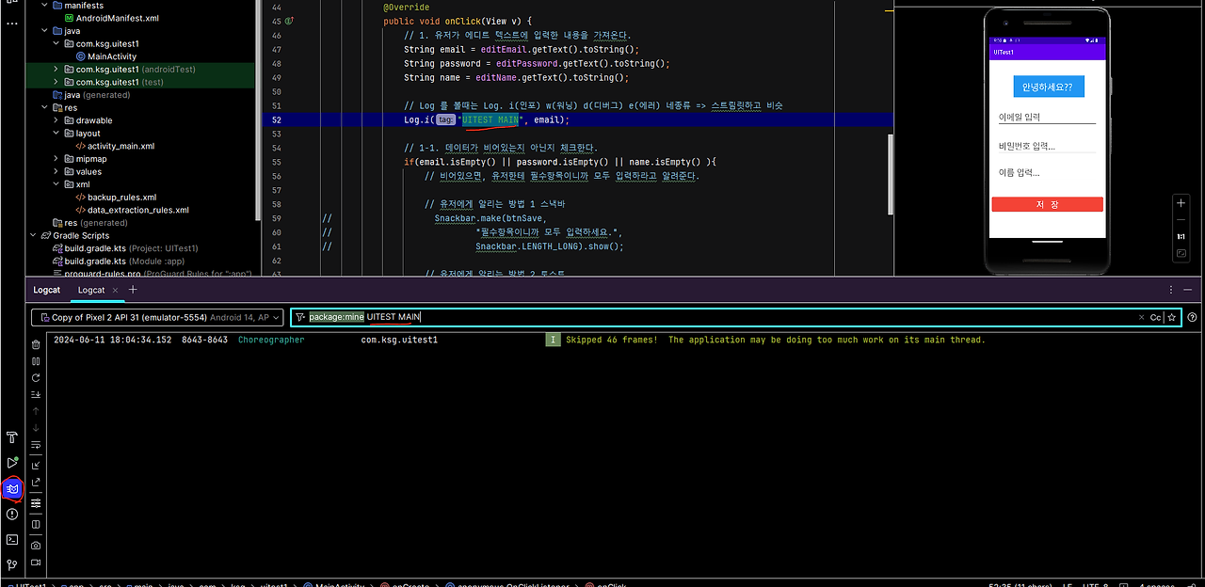1205x587 pixels.
Task: Restart the Logcat session
Action: 35,377
